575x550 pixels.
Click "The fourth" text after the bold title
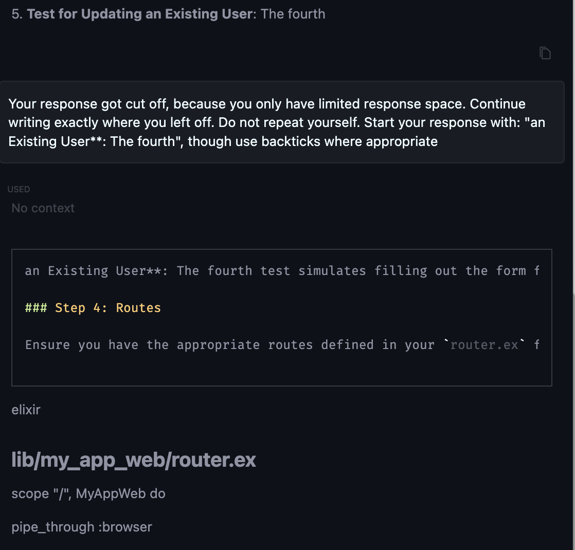tap(293, 14)
